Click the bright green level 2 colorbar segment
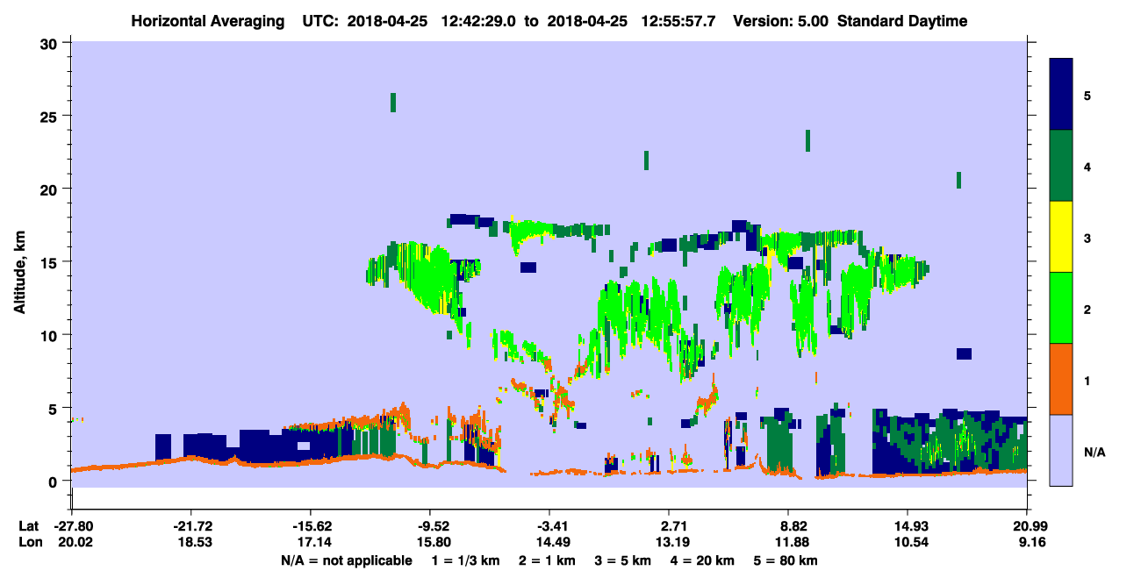The width and height of the screenshot is (1141, 585). pos(1062,308)
